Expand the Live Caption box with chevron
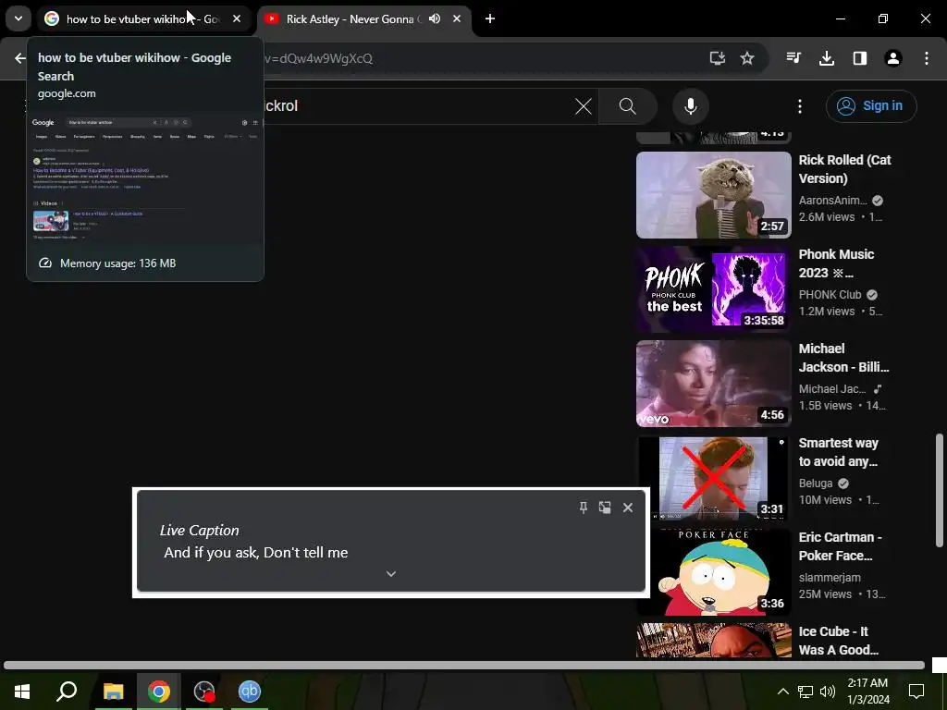This screenshot has width=947, height=710. pos(391,573)
